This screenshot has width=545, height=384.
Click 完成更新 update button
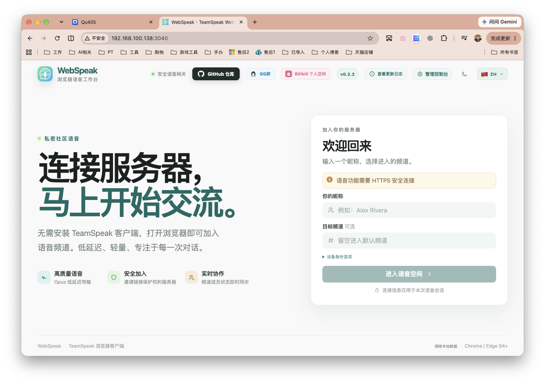pyautogui.click(x=500, y=38)
